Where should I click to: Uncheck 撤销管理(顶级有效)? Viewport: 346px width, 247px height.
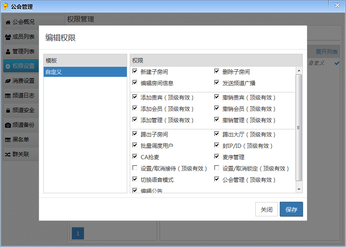click(x=217, y=119)
